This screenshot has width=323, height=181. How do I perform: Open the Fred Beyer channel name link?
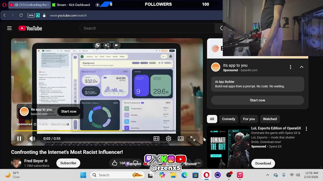34,161
